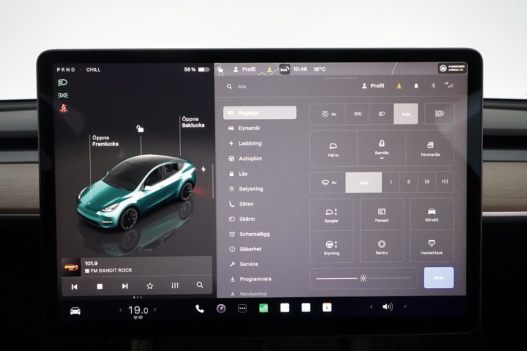The height and width of the screenshot is (351, 527).
Task: Open the all-apps three-dot launcher
Action: click(242, 308)
